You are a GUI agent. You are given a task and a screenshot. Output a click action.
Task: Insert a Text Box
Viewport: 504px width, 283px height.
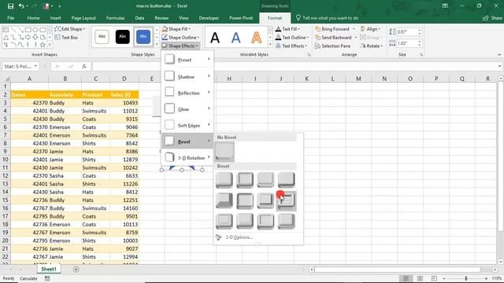click(66, 38)
